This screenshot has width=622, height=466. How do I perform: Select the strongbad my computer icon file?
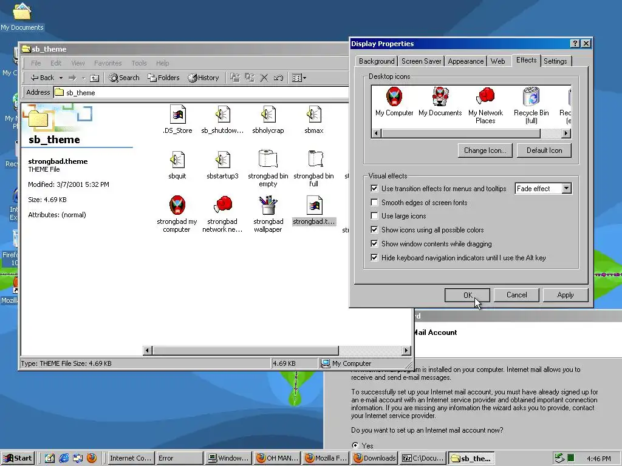(x=177, y=205)
